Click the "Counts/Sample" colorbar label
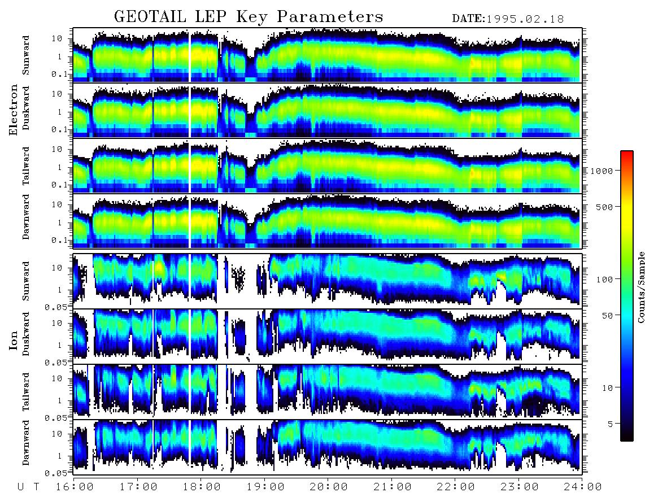This screenshot has height=497, width=645. point(640,287)
